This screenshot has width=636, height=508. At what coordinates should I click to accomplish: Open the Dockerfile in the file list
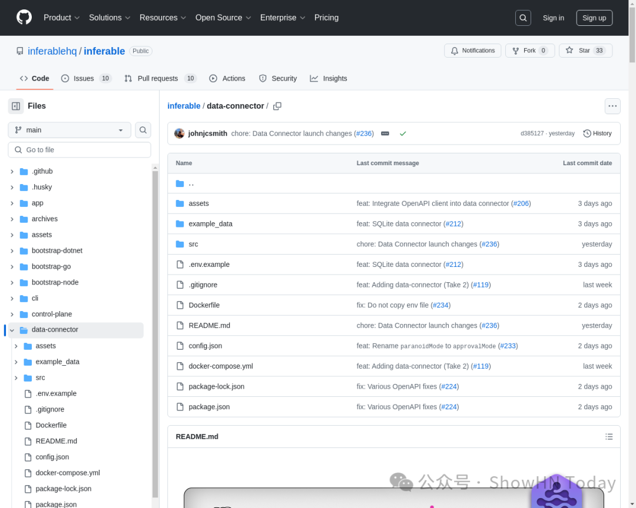(x=204, y=305)
